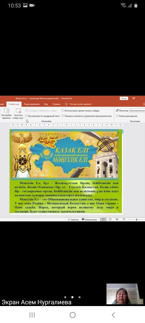Open the Записать слайд-шоу dropdown arrow
The image size is (145, 323).
click(24, 118)
